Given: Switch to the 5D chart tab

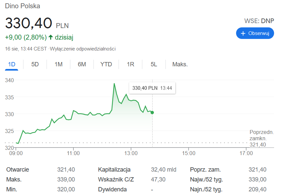Looking at the screenshot, I should [x=35, y=64].
